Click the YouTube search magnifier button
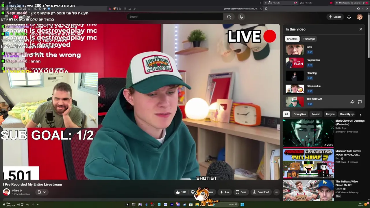This screenshot has width=370, height=208. point(229,17)
